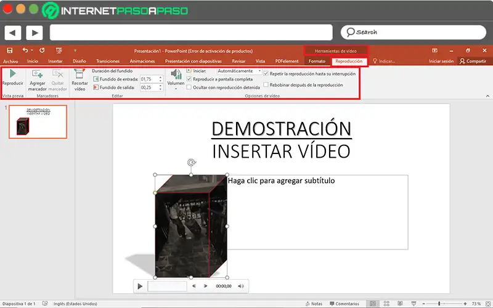The height and width of the screenshot is (308, 493).
Task: Click the Indicar lightbulb search box
Action: point(384,61)
